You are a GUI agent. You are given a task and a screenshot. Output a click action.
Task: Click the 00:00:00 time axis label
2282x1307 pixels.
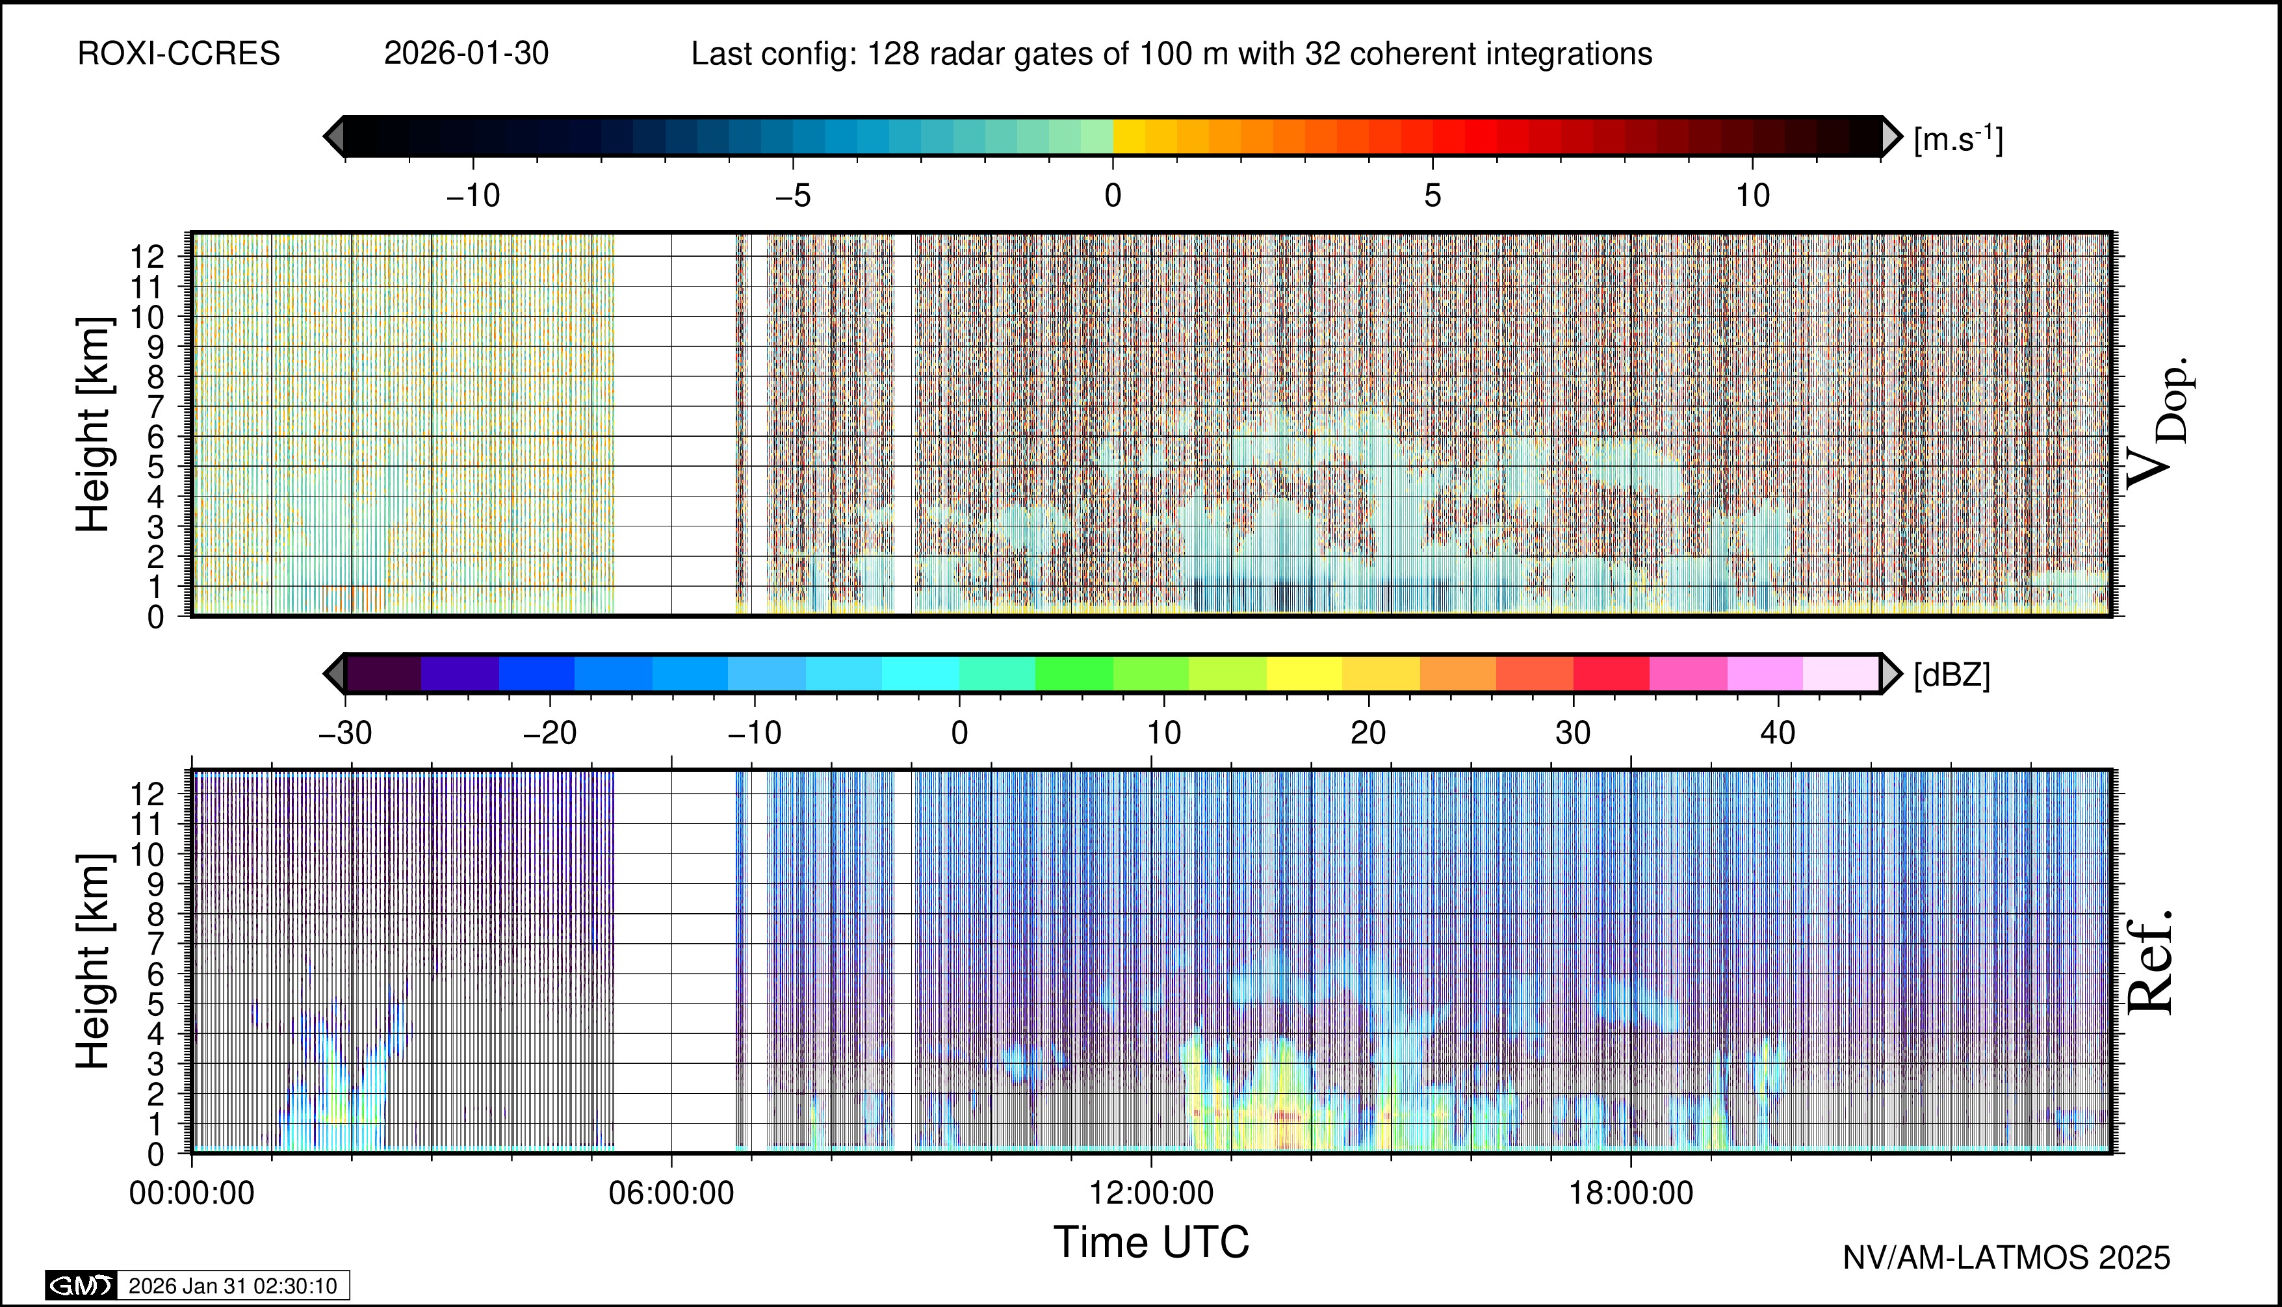(192, 1193)
